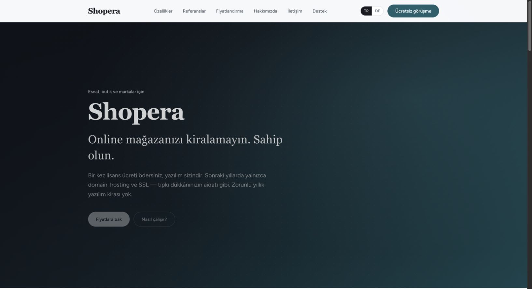Open the Özellikler menu item
Viewport: 532px width, 289px height.
[163, 11]
